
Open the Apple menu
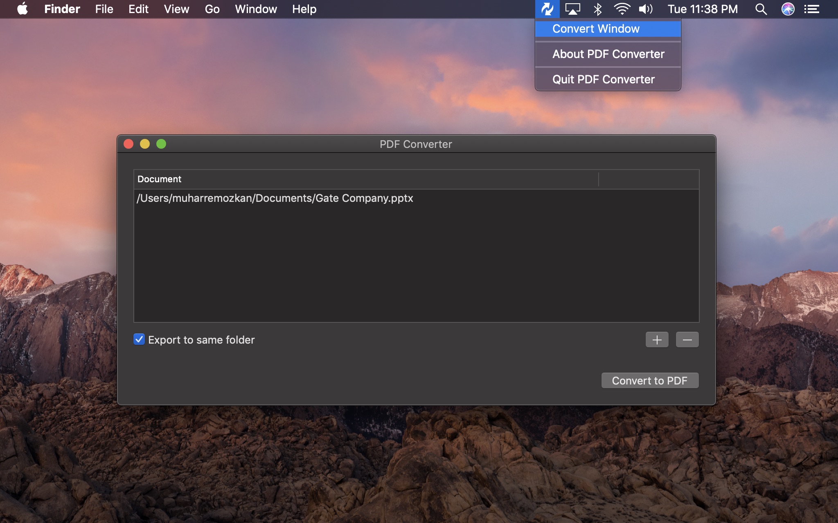[23, 9]
